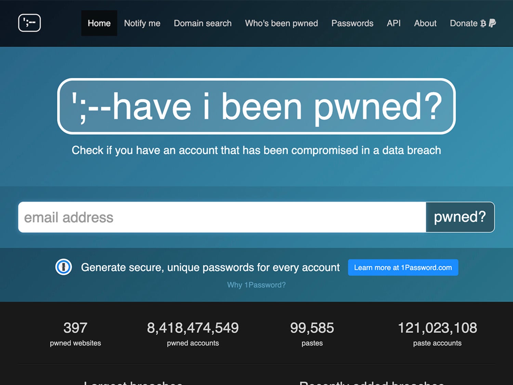Click the pwned accounts statistic
The image size is (513, 385).
[x=193, y=334]
